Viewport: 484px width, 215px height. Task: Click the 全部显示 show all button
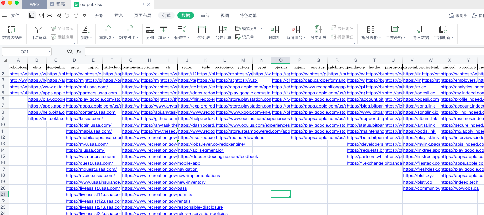62,29
